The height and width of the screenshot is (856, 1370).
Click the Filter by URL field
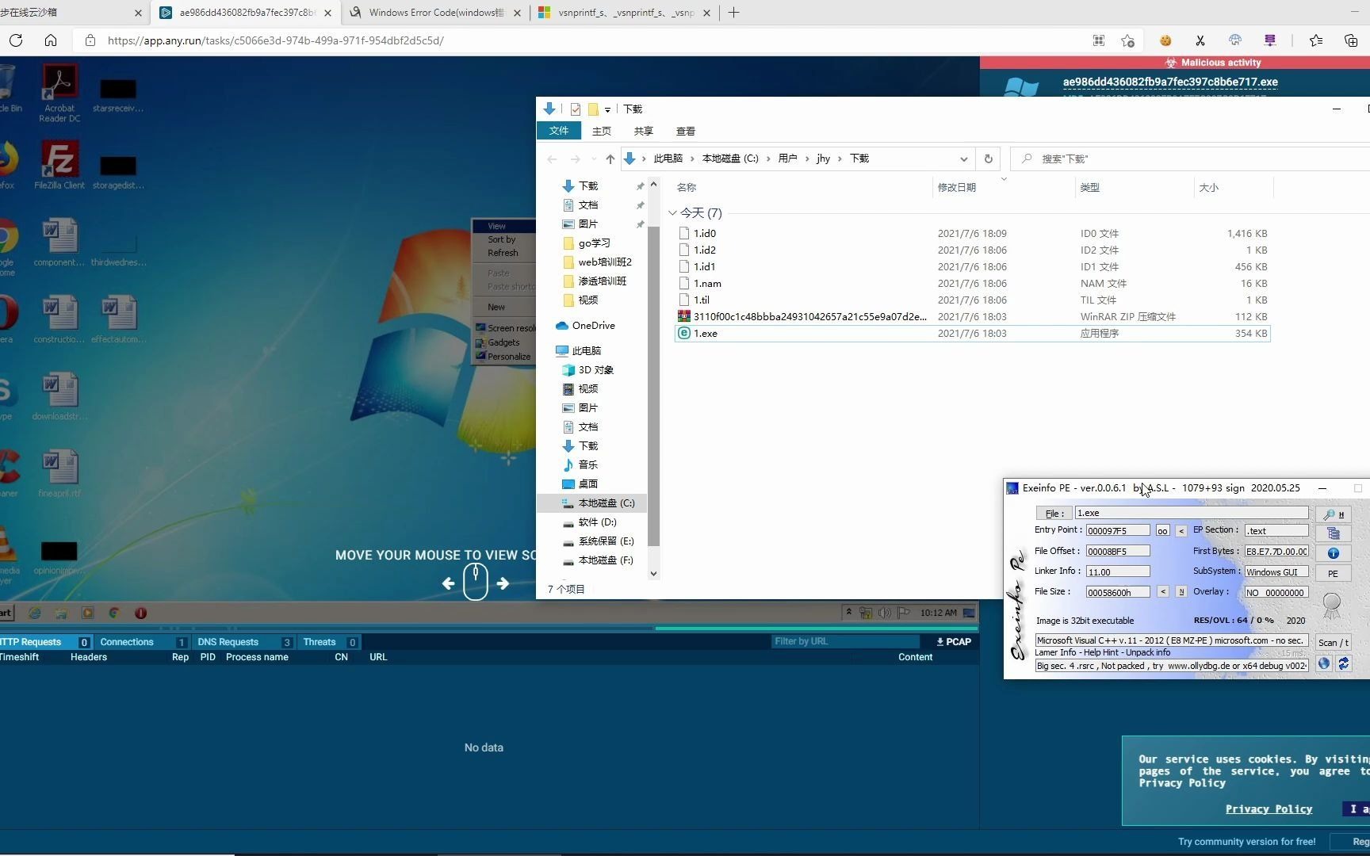pos(845,642)
